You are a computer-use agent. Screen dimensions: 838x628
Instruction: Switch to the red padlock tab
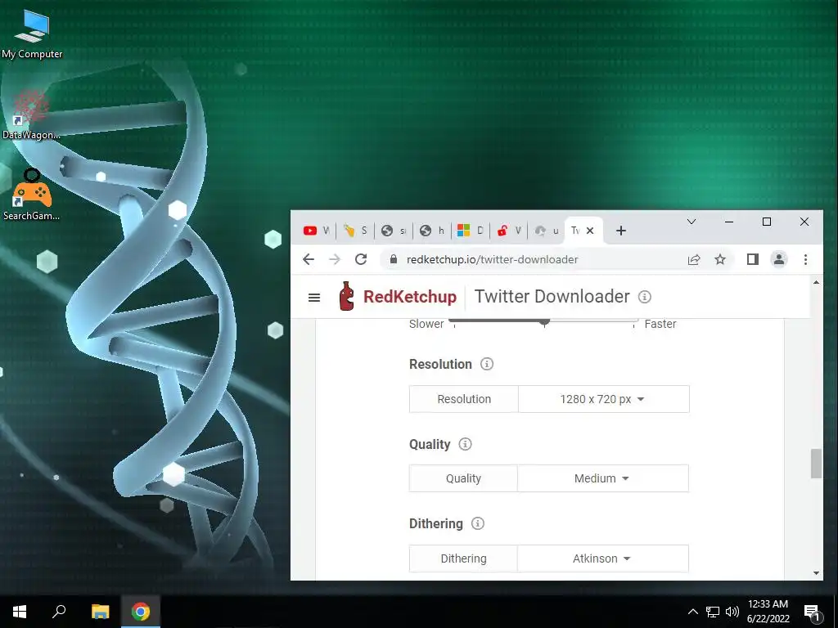(509, 231)
